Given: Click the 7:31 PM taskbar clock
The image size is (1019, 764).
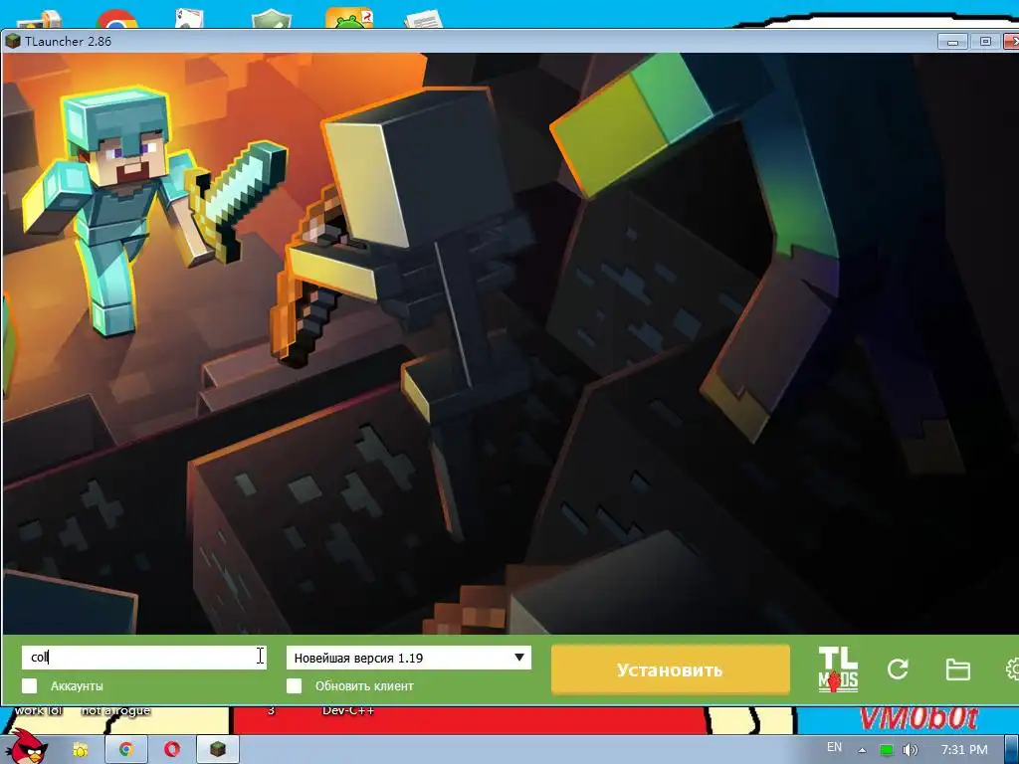Looking at the screenshot, I should [x=964, y=750].
